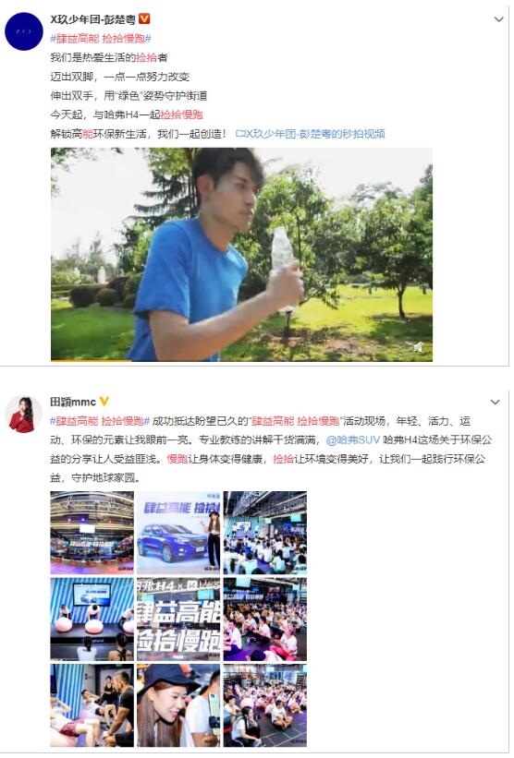514x758 pixels.
Task: Click yellow verified badge beside 田颖mmc
Action: [104, 402]
